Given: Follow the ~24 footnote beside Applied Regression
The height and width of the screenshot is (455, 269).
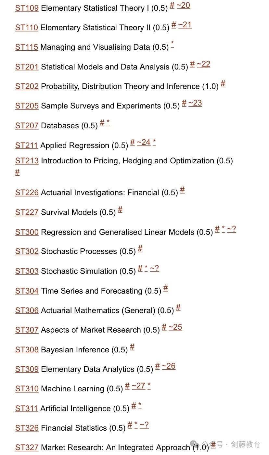Looking at the screenshot, I should (x=144, y=142).
